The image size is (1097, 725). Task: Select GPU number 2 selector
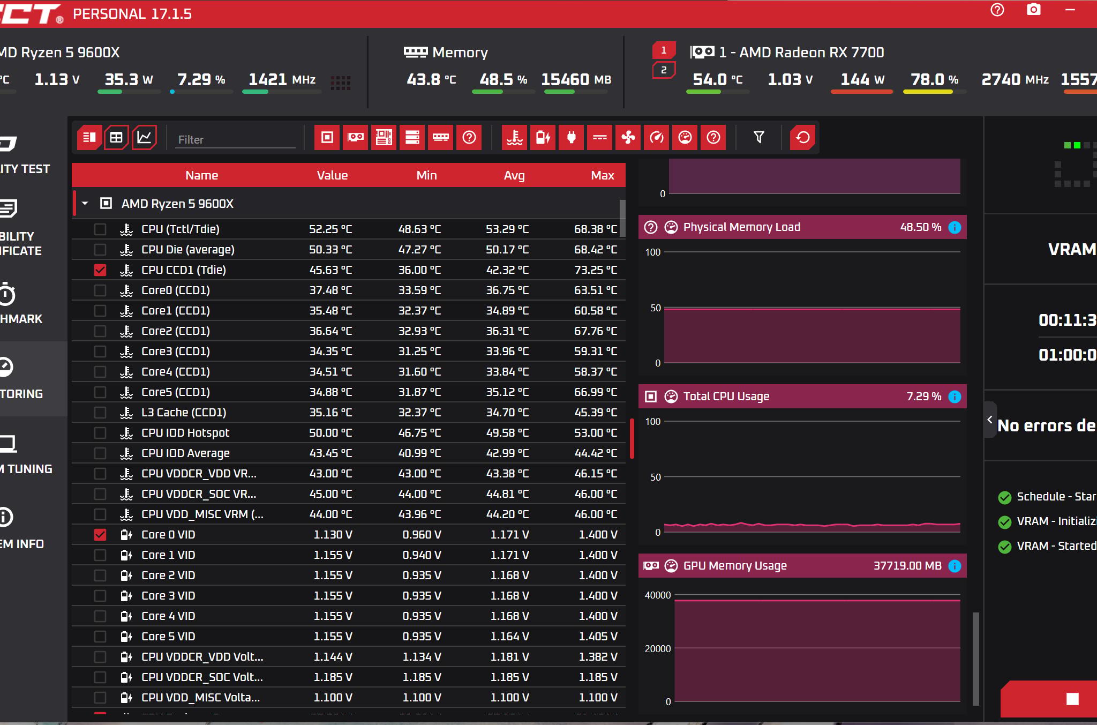pos(664,70)
